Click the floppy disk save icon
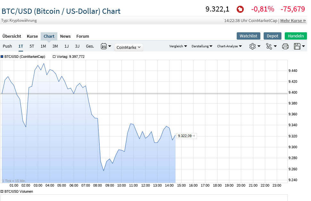 pyautogui.click(x=297, y=46)
